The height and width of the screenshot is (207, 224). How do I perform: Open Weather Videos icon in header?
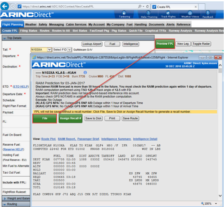tap(190, 14)
